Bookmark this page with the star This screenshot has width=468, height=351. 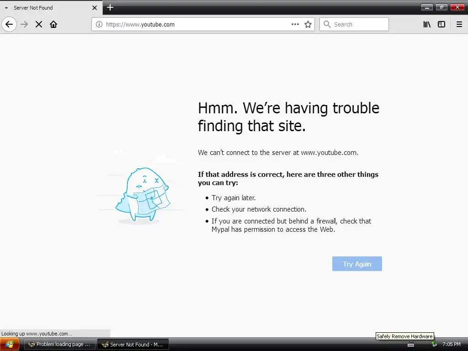pyautogui.click(x=308, y=24)
